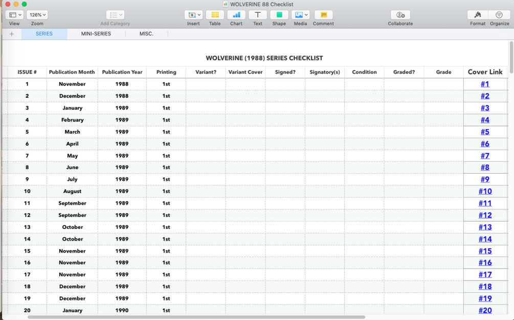Add a new sheet with plus button

pos(11,34)
